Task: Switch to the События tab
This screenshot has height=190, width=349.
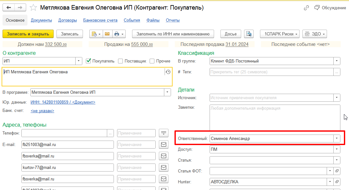Action: [x=132, y=20]
